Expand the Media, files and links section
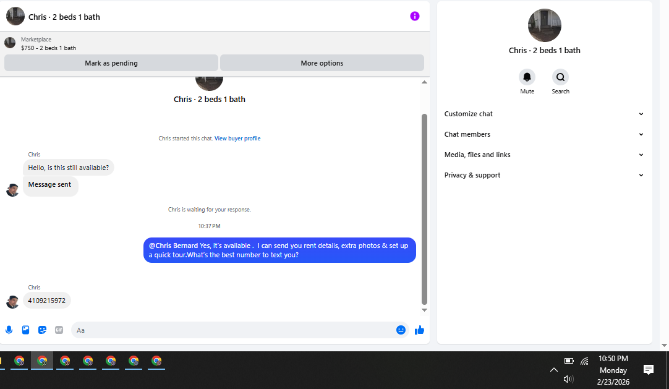 pyautogui.click(x=545, y=155)
